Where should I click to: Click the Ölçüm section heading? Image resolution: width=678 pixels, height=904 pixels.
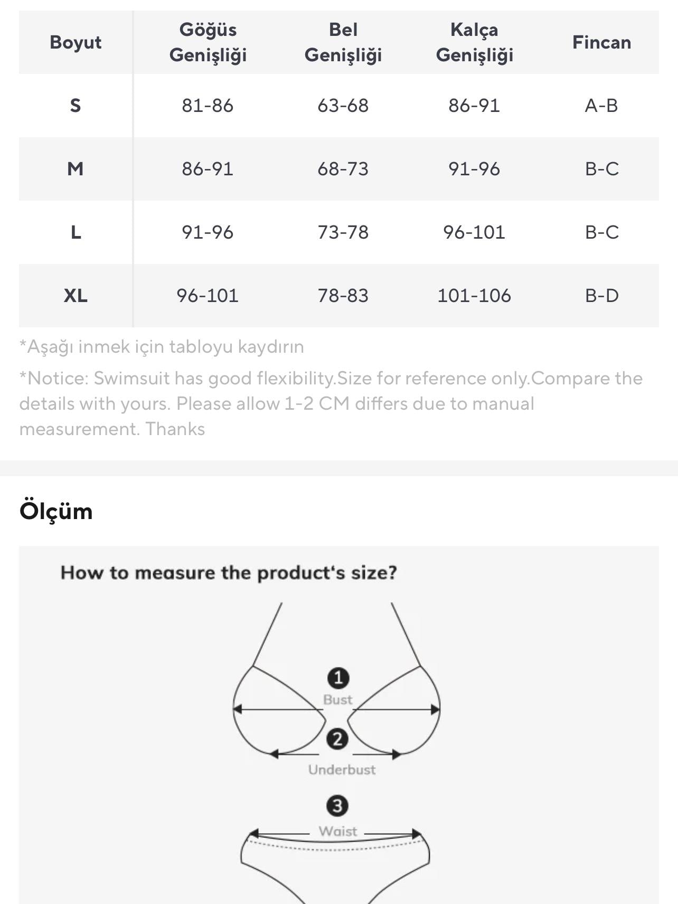56,511
